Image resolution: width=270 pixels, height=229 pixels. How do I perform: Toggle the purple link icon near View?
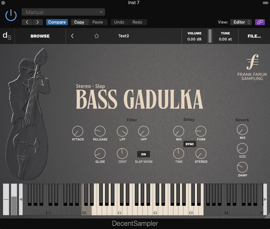(260, 22)
